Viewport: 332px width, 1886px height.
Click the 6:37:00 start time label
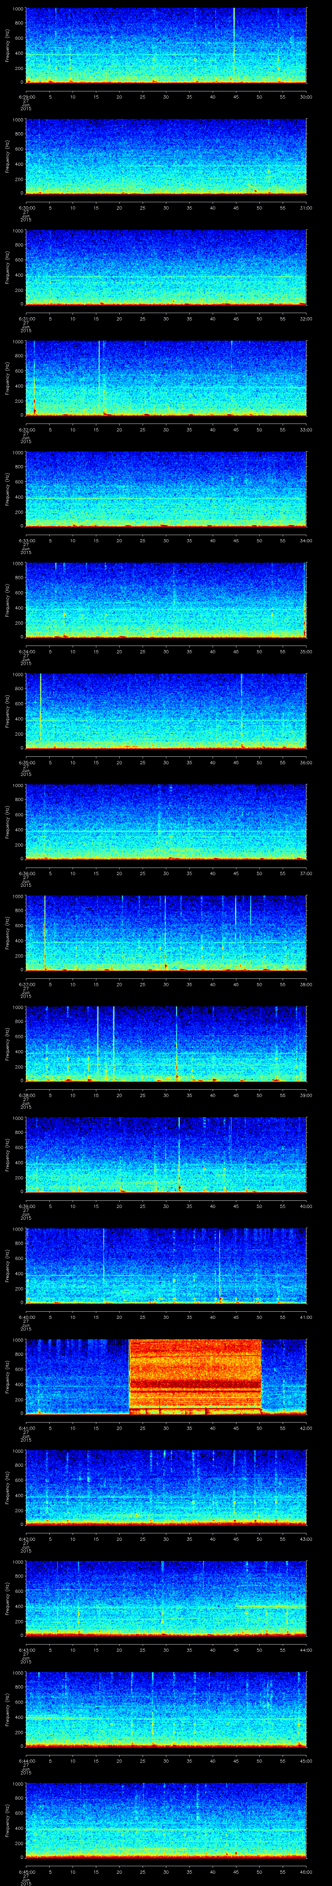pyautogui.click(x=27, y=984)
